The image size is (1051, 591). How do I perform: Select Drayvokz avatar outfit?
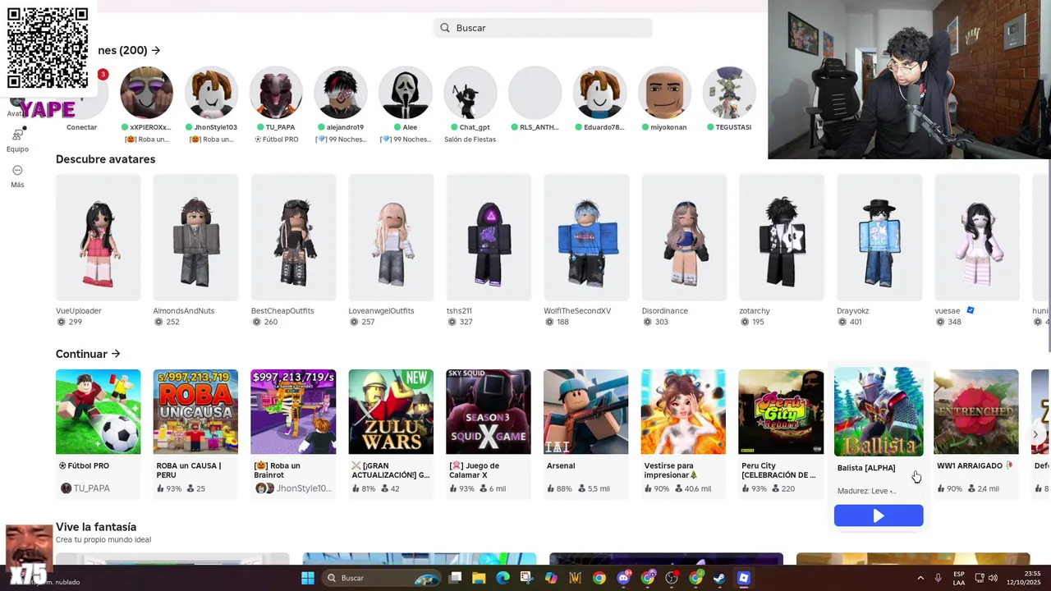pyautogui.click(x=879, y=237)
